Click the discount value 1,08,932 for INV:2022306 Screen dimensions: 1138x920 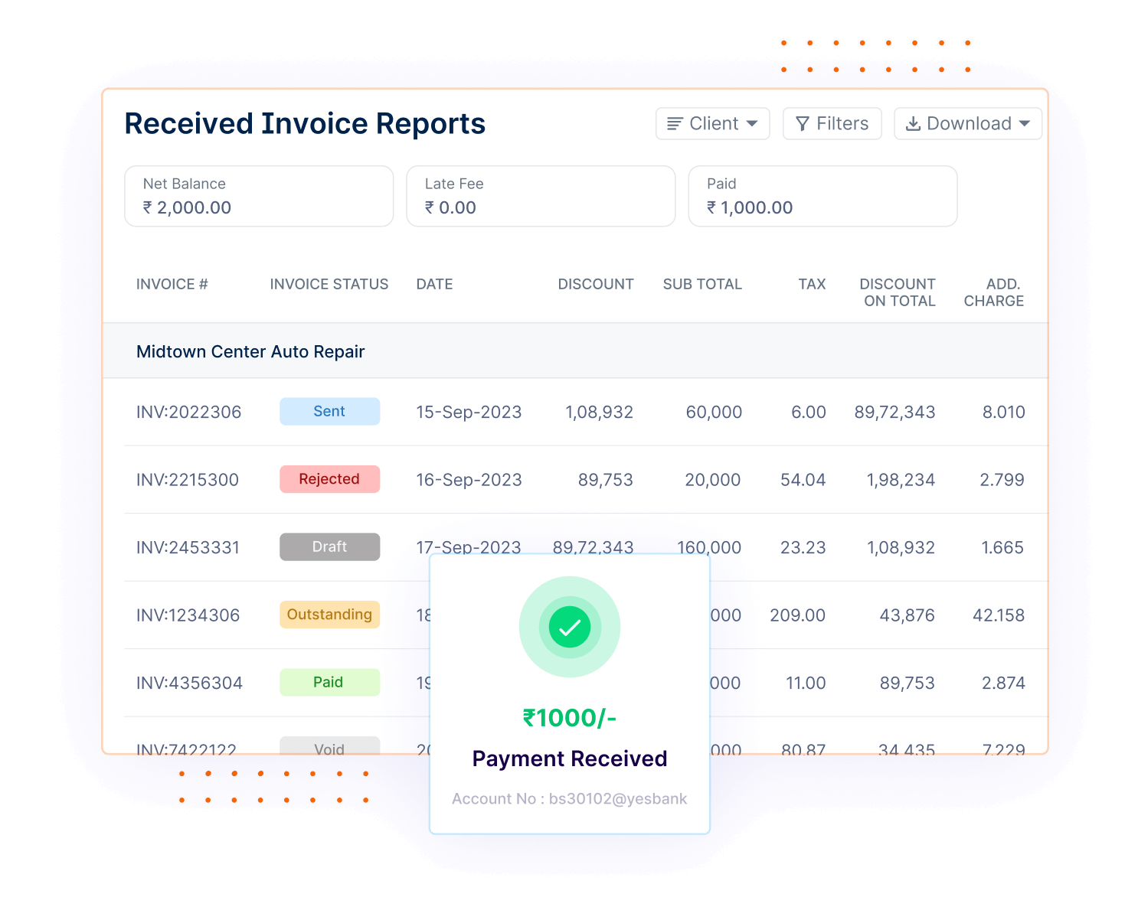click(599, 412)
